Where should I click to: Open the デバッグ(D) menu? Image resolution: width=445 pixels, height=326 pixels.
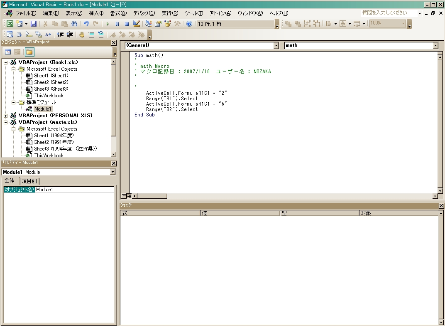(x=144, y=13)
